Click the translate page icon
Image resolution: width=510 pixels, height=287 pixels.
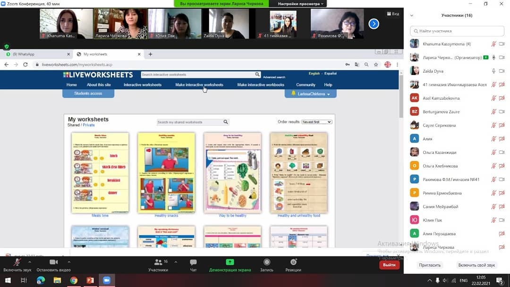point(357,65)
